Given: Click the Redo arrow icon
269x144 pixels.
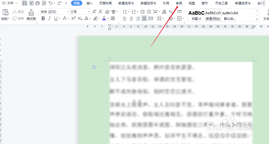Looking at the screenshot, I should (x=59, y=3).
